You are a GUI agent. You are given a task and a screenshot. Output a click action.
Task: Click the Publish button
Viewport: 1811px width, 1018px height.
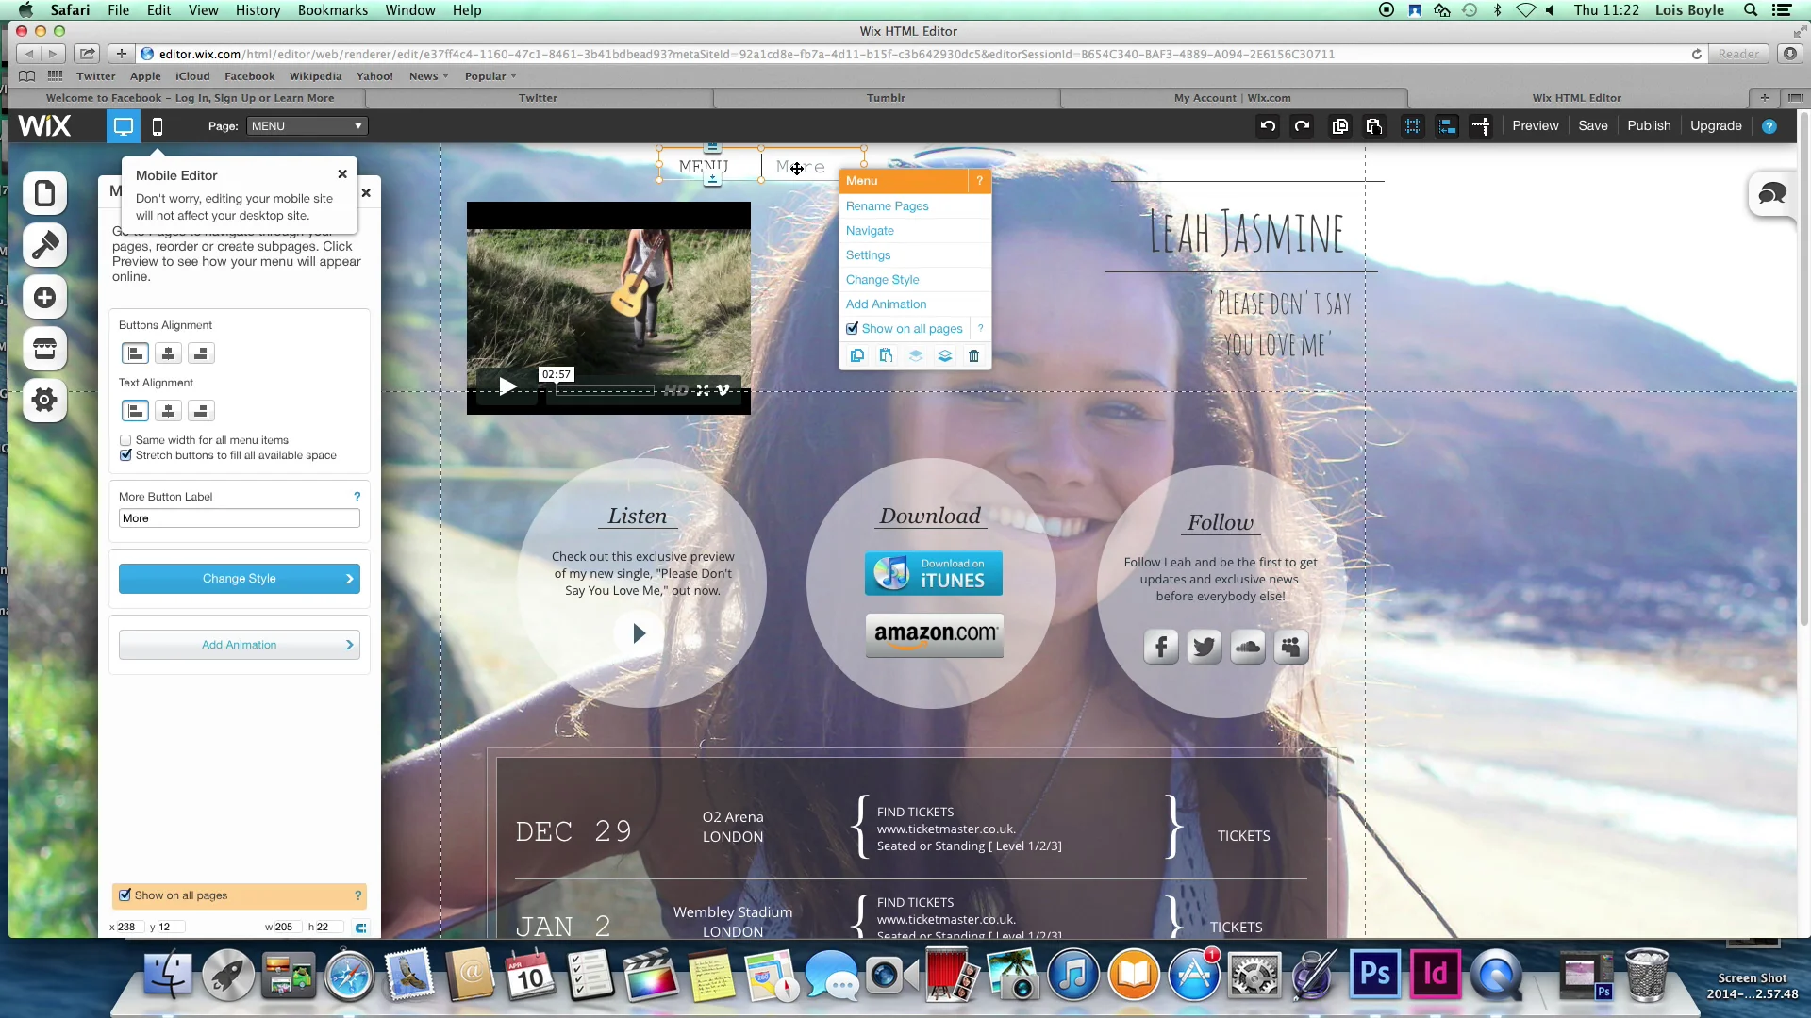1649,126
